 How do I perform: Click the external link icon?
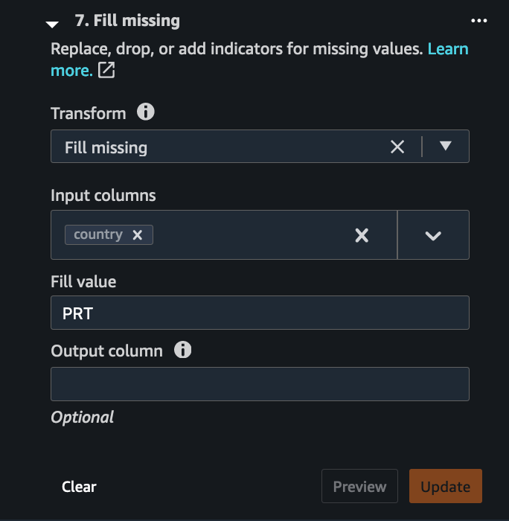point(107,71)
